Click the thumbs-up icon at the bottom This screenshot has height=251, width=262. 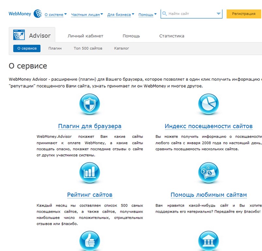point(89,241)
